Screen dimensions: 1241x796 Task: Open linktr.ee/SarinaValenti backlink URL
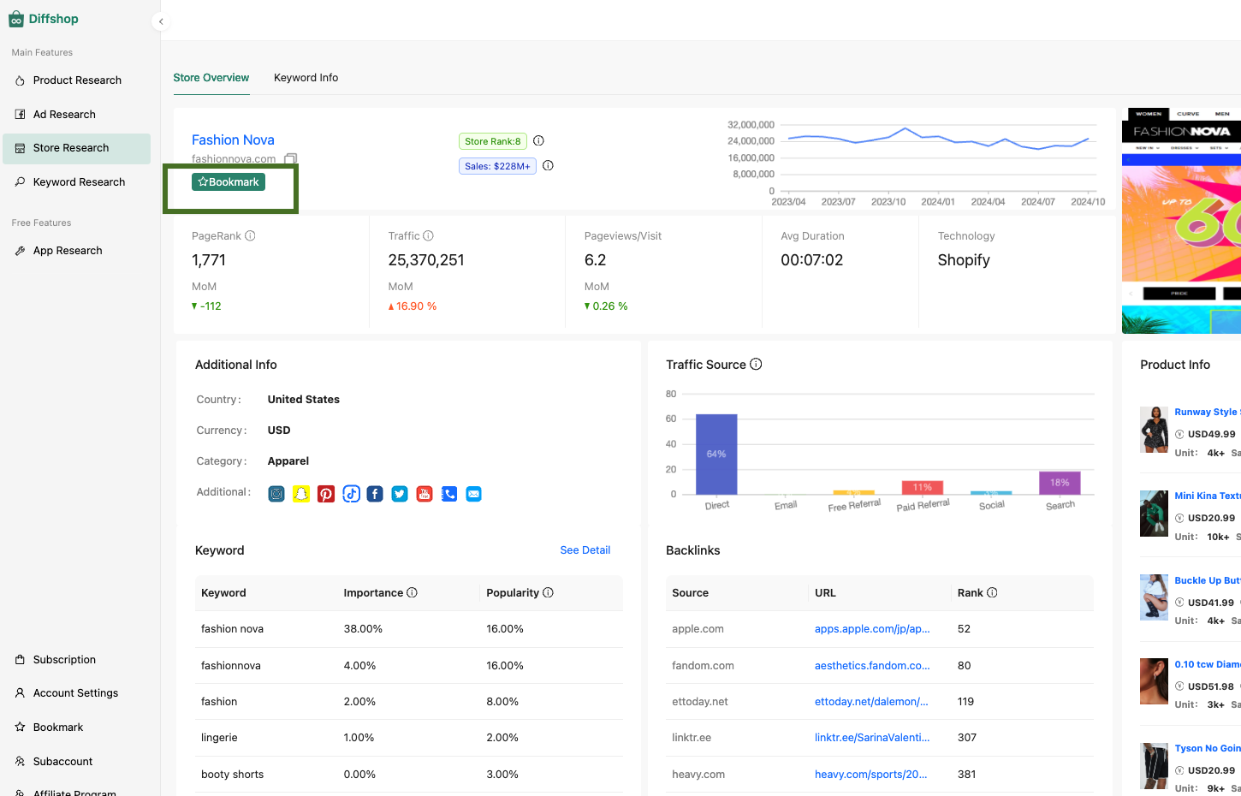coord(872,738)
